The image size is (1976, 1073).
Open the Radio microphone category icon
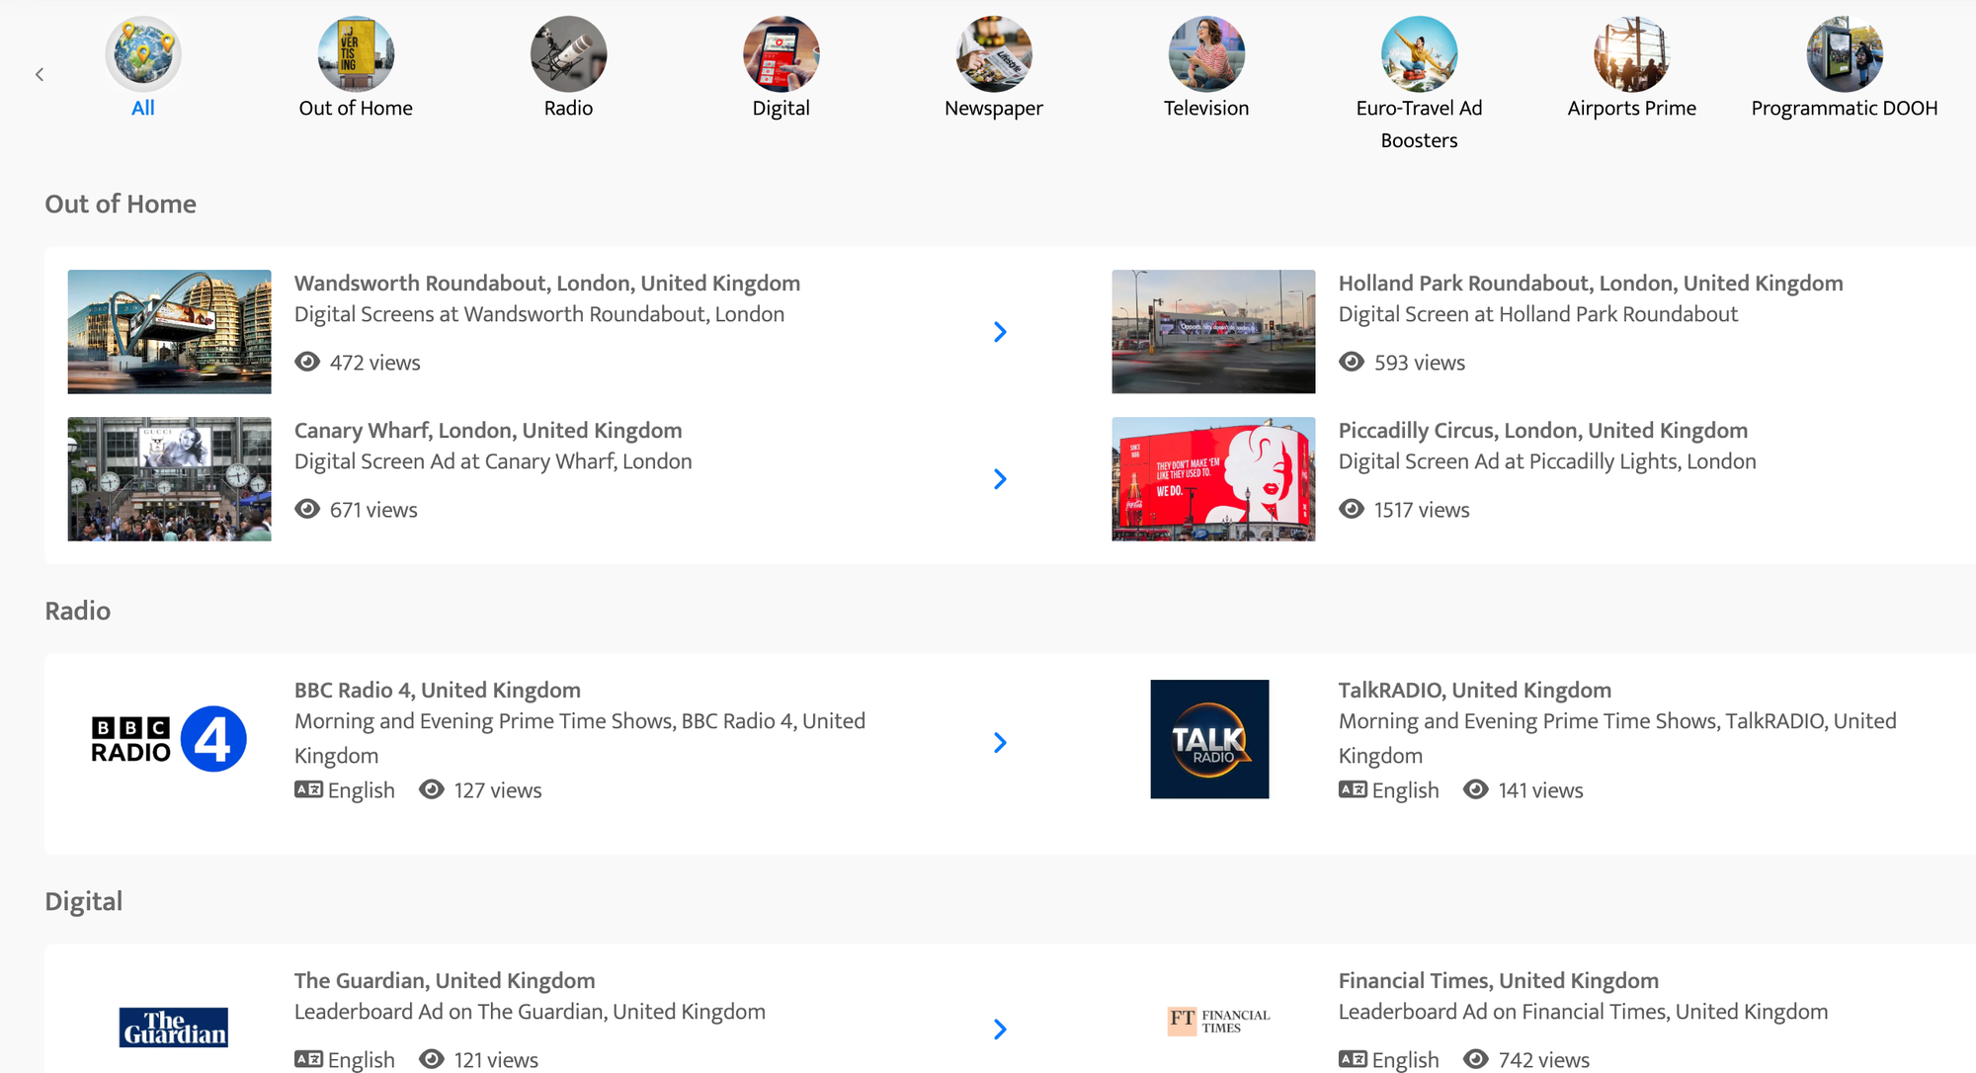568,54
